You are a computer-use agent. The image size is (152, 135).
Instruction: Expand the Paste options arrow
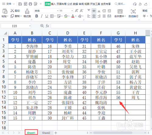8,16
